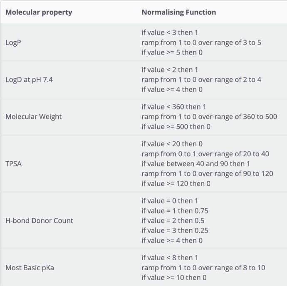The image size is (287, 286).
Task: Select the LogP row label
Action: click(13, 43)
